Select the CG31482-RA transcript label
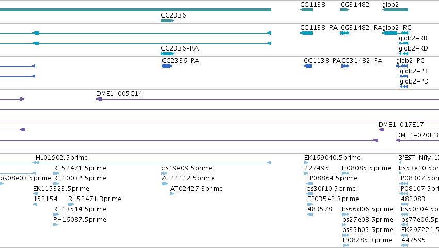Viewport: 439px width, 248px height. 361,28
